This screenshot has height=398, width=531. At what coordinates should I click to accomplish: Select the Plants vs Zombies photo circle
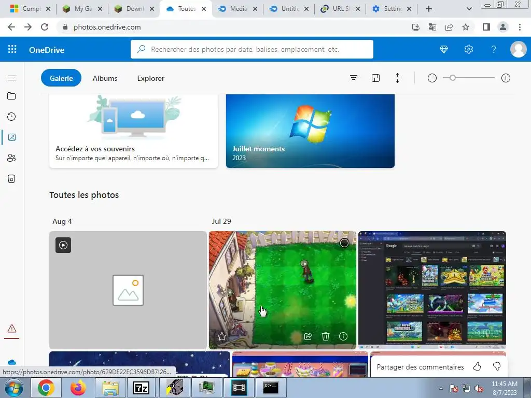tap(344, 243)
